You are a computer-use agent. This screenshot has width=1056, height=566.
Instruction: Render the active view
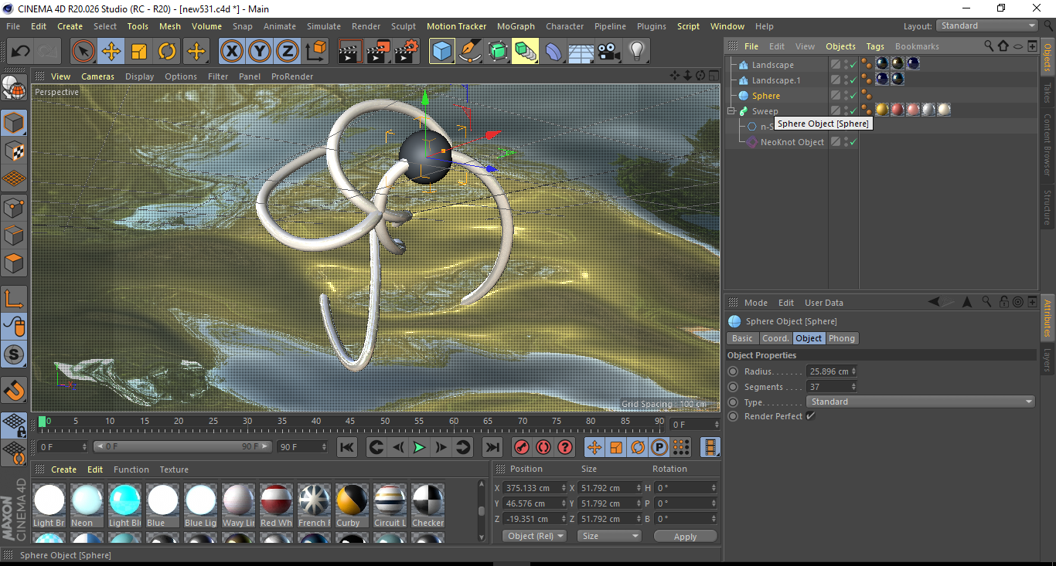pos(350,52)
